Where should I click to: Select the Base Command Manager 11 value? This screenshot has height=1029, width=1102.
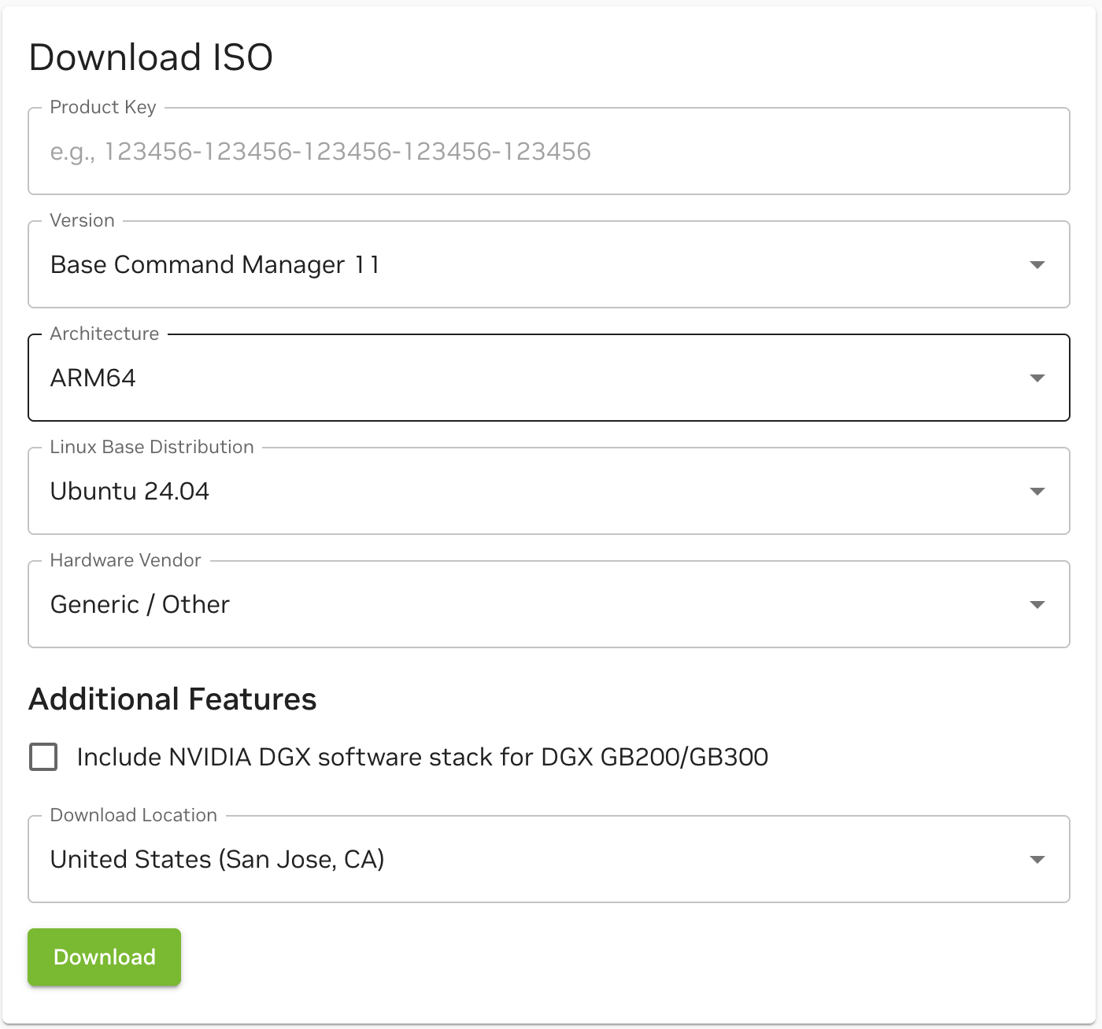pos(215,265)
